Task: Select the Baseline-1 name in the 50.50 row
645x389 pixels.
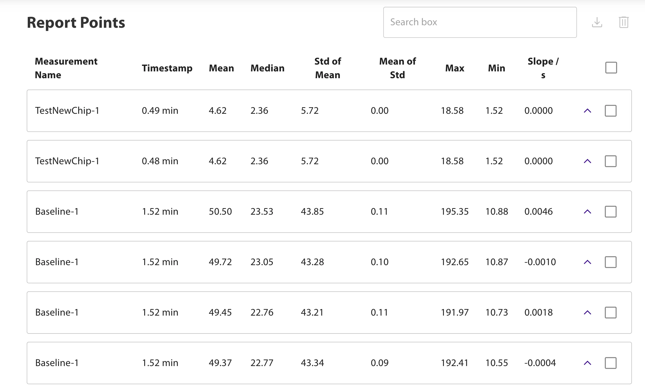Action: pyautogui.click(x=57, y=212)
